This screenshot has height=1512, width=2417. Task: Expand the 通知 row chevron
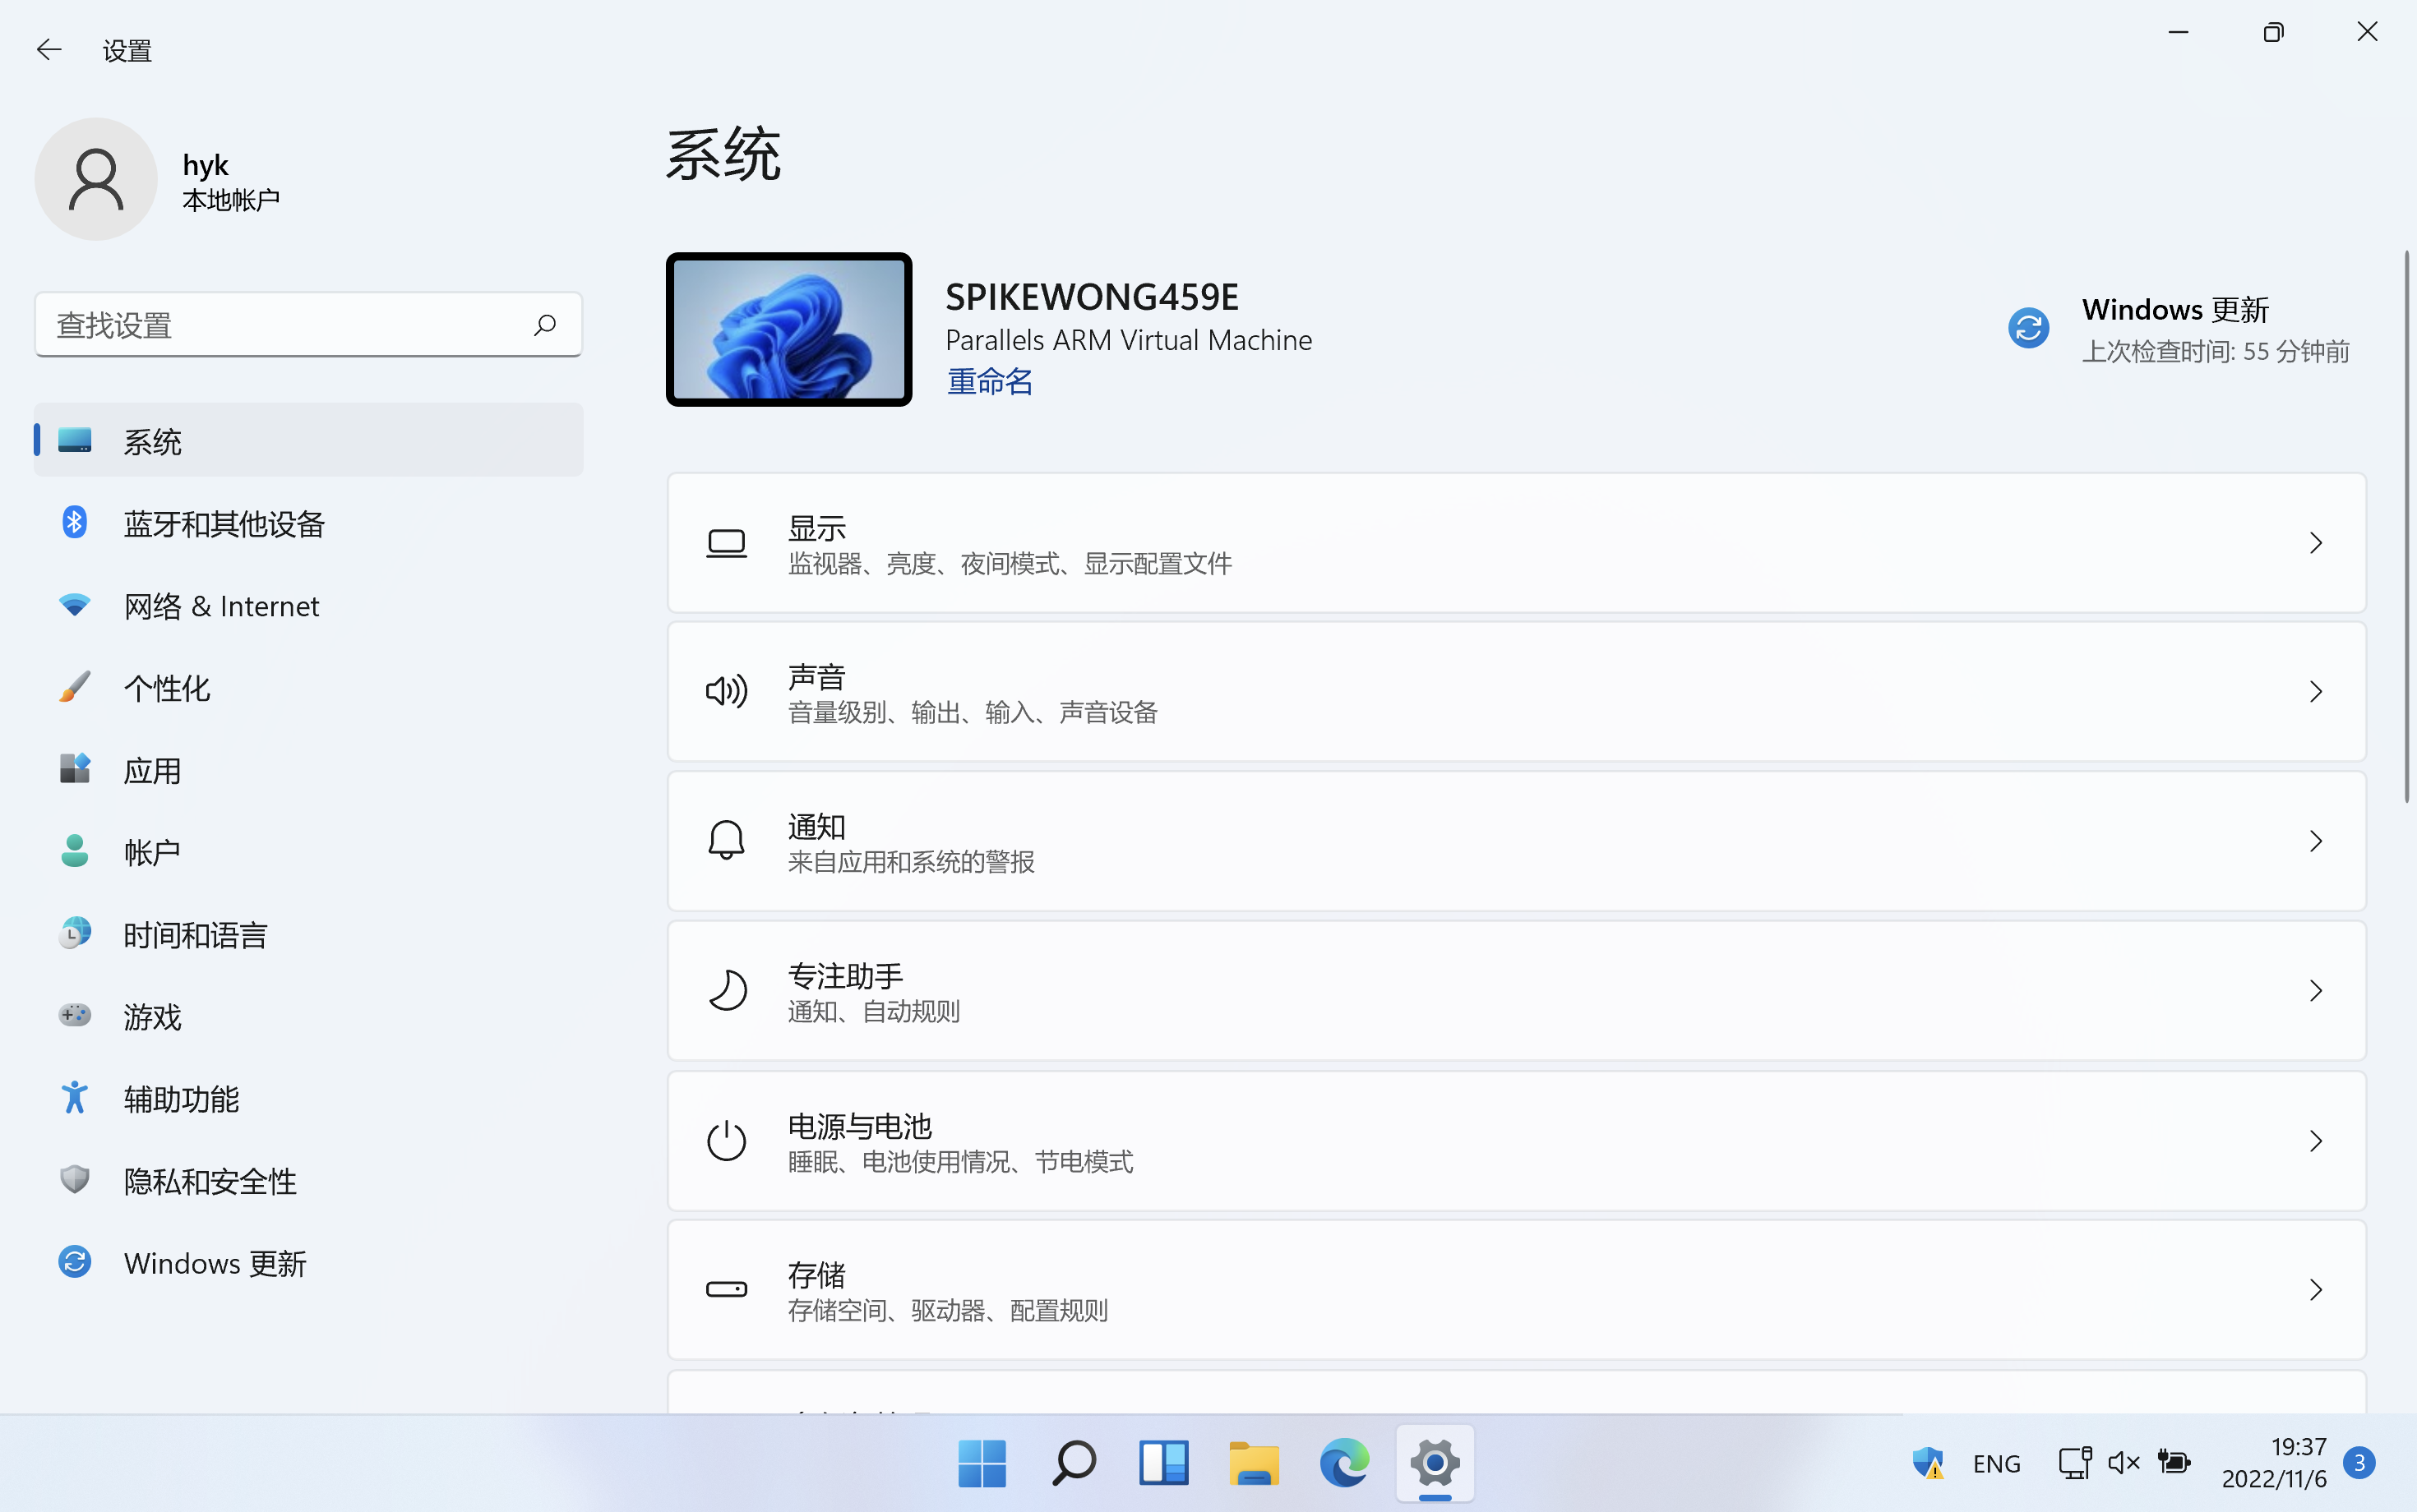point(2316,841)
